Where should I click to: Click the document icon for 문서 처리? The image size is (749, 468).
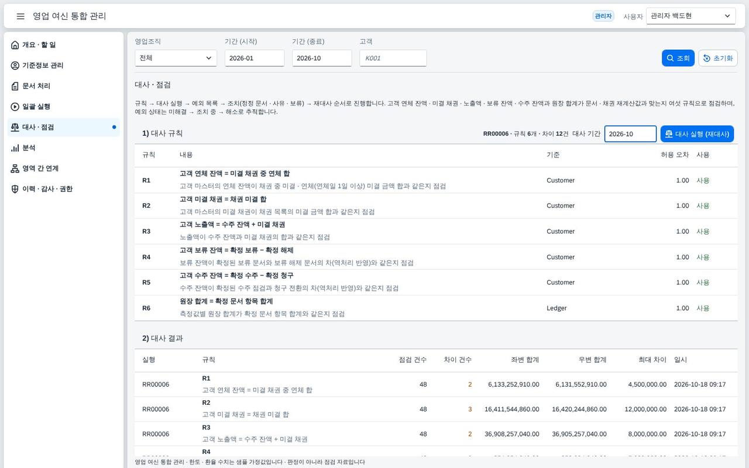point(15,86)
